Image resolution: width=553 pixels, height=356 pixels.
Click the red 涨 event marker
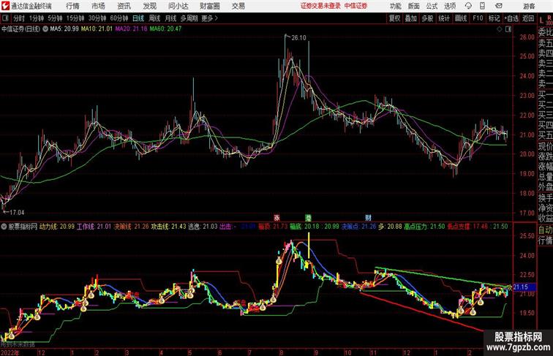tap(276, 218)
